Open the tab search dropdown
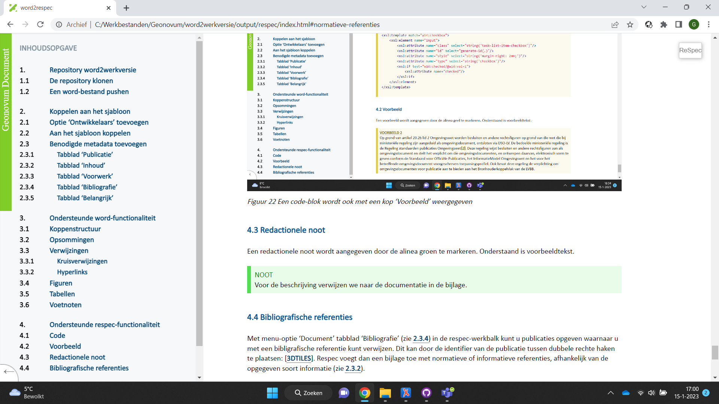This screenshot has width=719, height=404. 644,7
